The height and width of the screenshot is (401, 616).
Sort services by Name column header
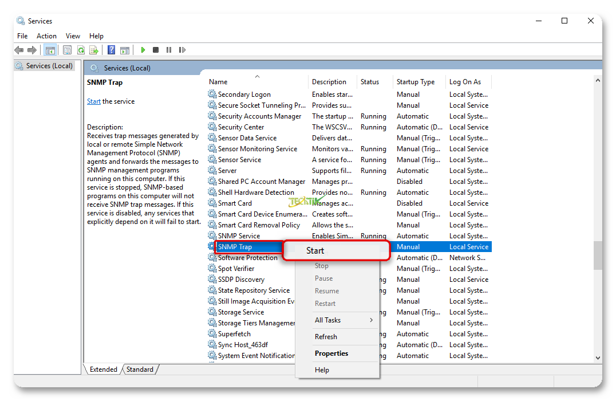click(218, 82)
